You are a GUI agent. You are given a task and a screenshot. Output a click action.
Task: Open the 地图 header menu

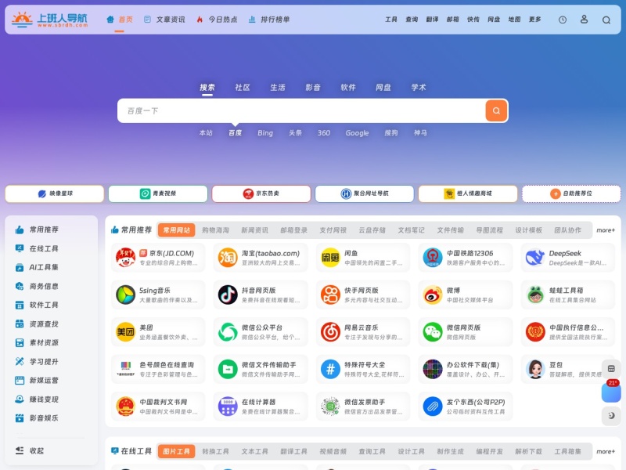coord(514,19)
